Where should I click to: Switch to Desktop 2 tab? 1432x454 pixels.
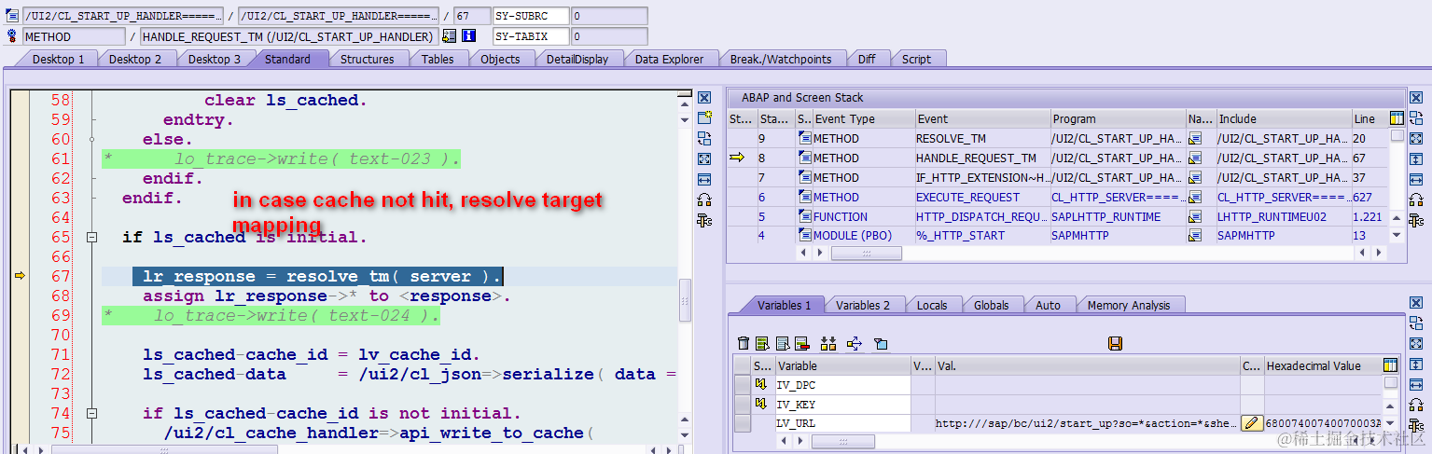coord(135,59)
